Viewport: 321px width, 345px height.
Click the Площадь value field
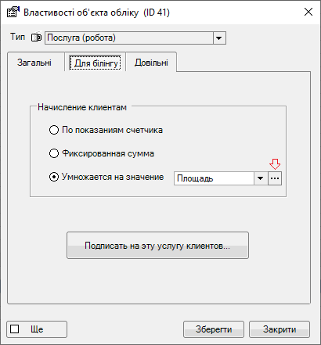pos(214,178)
